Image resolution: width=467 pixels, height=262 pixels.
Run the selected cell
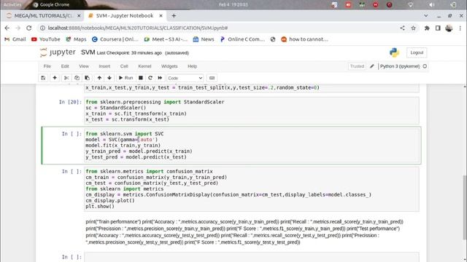click(126, 78)
